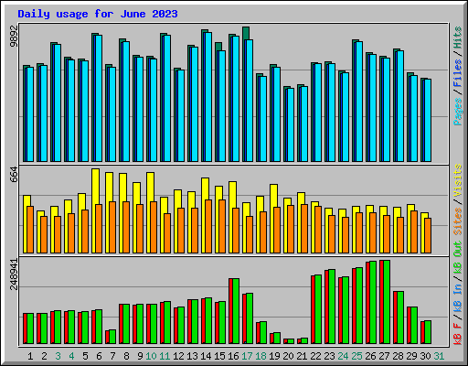Click the cyan pages bar for day 30
The width and height of the screenshot is (468, 366).
(x=428, y=120)
